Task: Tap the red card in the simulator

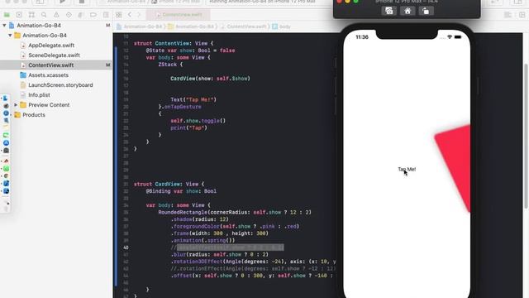Action: (x=454, y=168)
